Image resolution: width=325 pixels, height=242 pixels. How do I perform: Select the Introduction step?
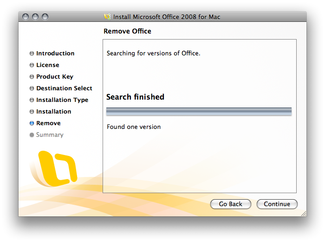pos(55,54)
